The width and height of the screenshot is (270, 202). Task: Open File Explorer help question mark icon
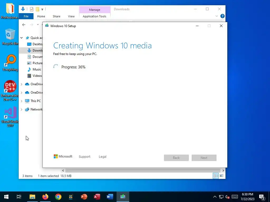coord(222,16)
